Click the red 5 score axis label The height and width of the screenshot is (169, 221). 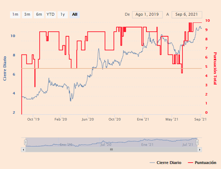click(x=206, y=66)
